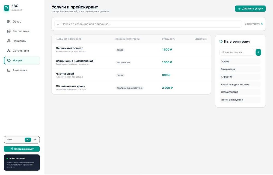The height and width of the screenshot is (175, 273).
Task: Click the green plus to add category
Action: point(258,52)
